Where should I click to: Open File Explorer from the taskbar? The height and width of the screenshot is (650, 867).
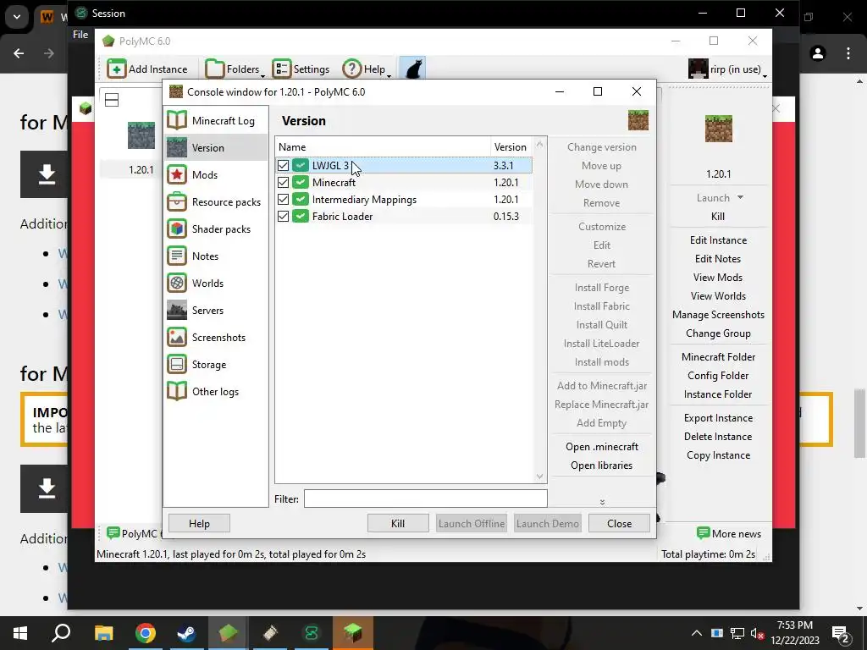point(103,633)
